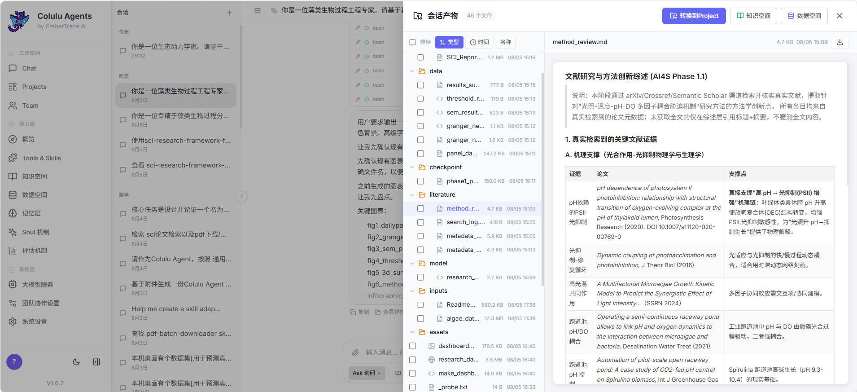Image resolution: width=857 pixels, height=392 pixels.
Task: Check the box for search_log... file
Action: coord(420,222)
